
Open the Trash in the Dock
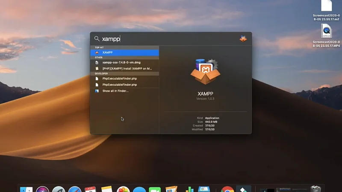coord(315,189)
